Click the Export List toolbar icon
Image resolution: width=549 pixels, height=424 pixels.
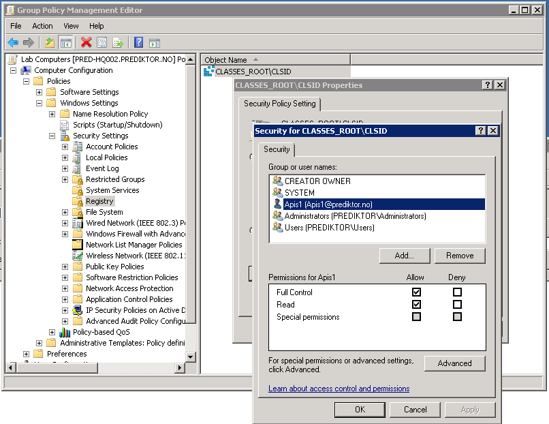(x=118, y=42)
